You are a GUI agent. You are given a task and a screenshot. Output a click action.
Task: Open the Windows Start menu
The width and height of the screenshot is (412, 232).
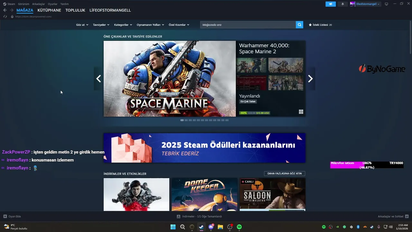pyautogui.click(x=173, y=227)
